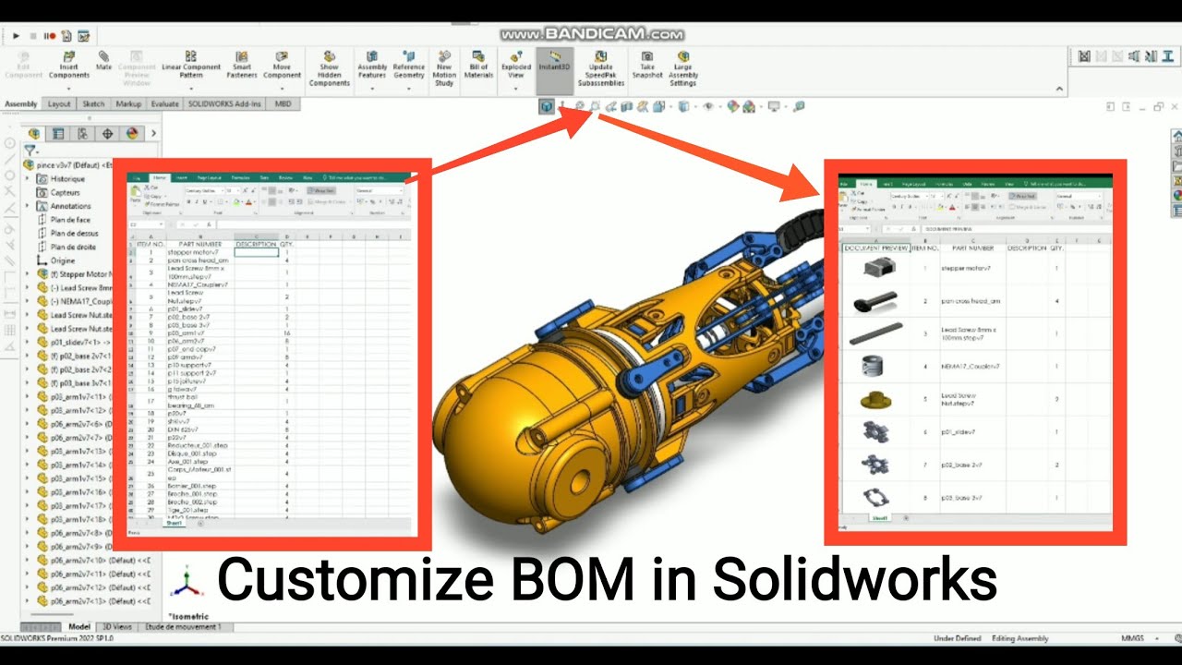Select (f) p03_base 3v7<1> component
Screen dimensions: 1182x665
point(73,382)
